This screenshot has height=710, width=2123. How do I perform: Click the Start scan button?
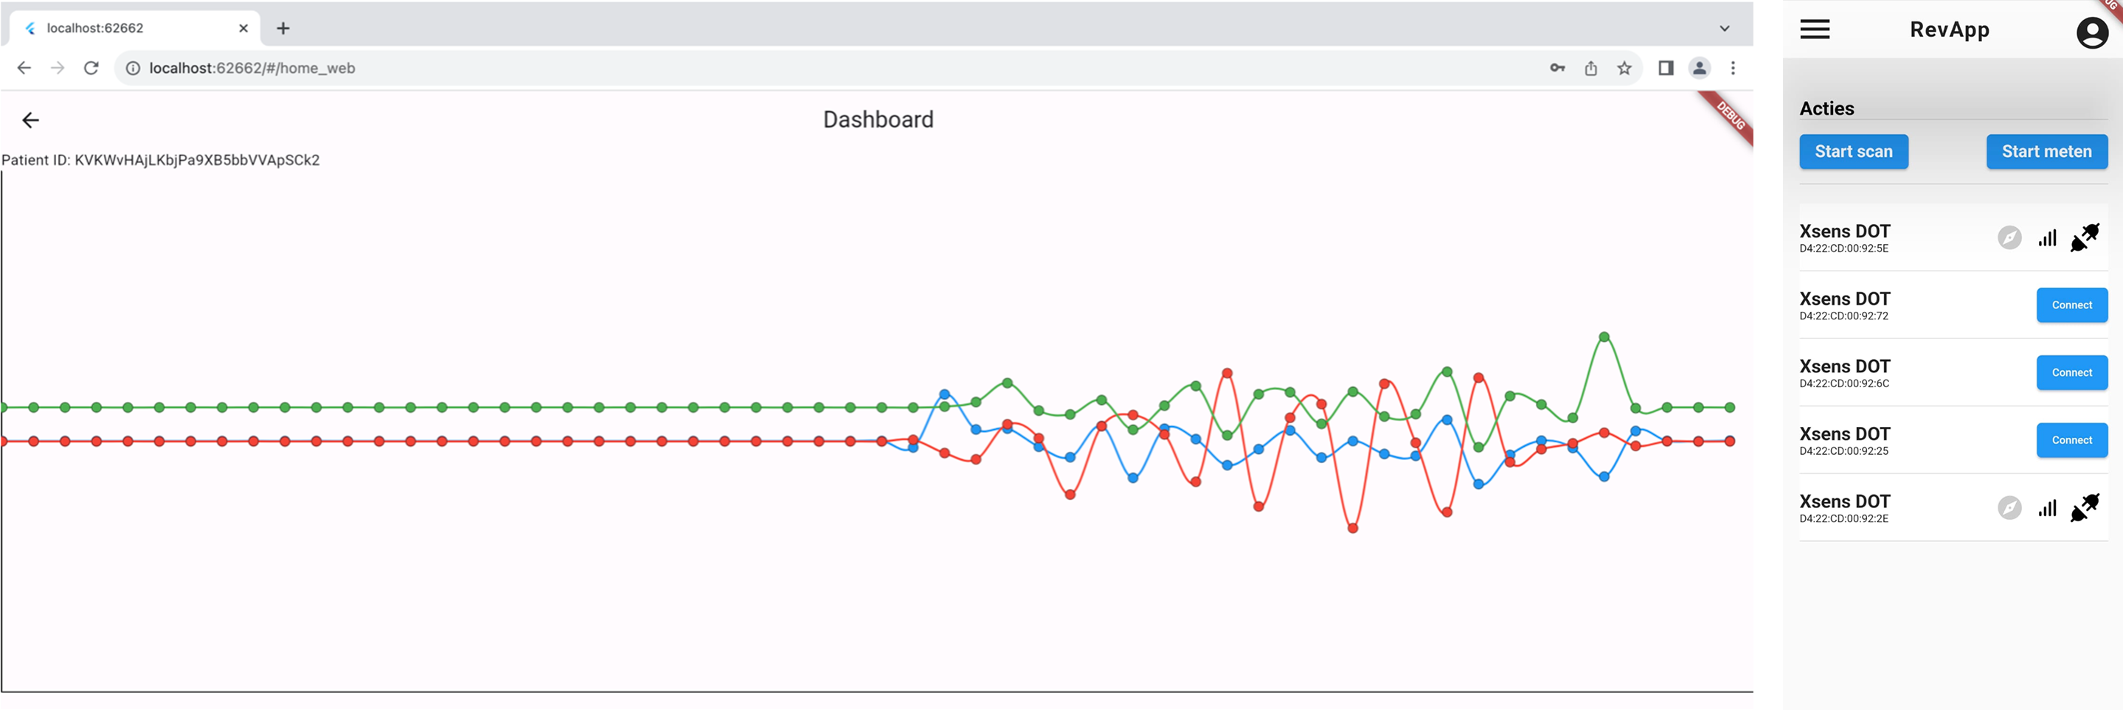tap(1854, 152)
